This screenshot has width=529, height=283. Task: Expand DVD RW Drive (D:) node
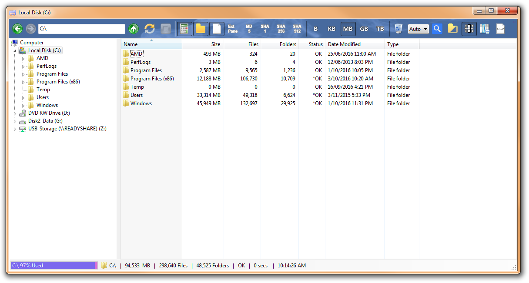(x=15, y=113)
